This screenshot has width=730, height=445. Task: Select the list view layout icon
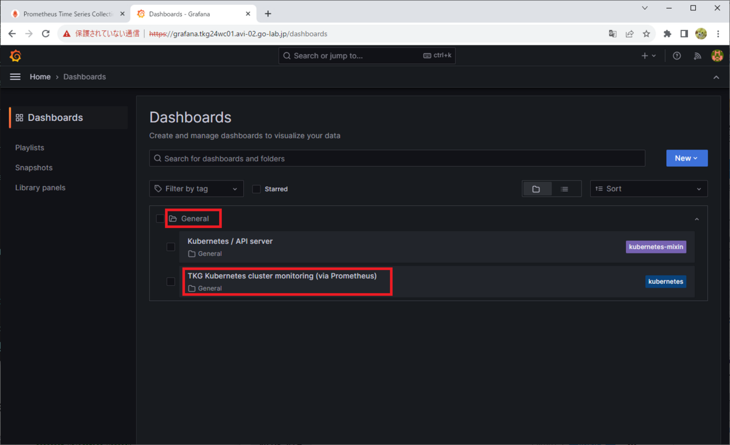[565, 189]
